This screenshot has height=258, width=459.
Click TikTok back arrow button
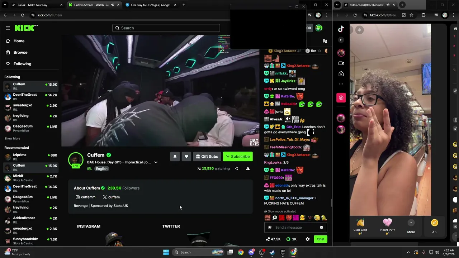coord(341,40)
